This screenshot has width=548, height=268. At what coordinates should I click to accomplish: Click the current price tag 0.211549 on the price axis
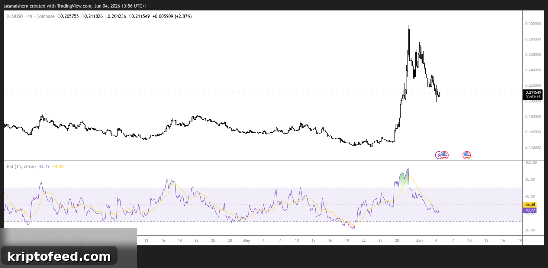point(533,92)
